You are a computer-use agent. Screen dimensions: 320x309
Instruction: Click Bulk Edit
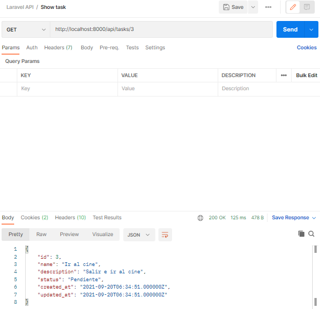click(x=306, y=76)
